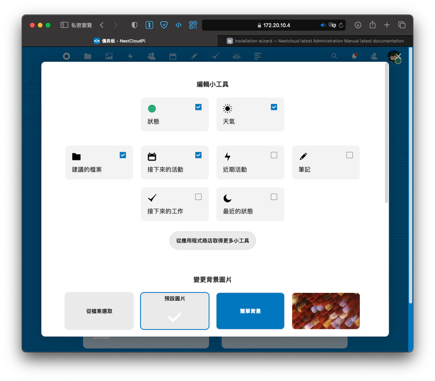Go back with Safari back arrow
This screenshot has height=381, width=435.
tap(102, 25)
